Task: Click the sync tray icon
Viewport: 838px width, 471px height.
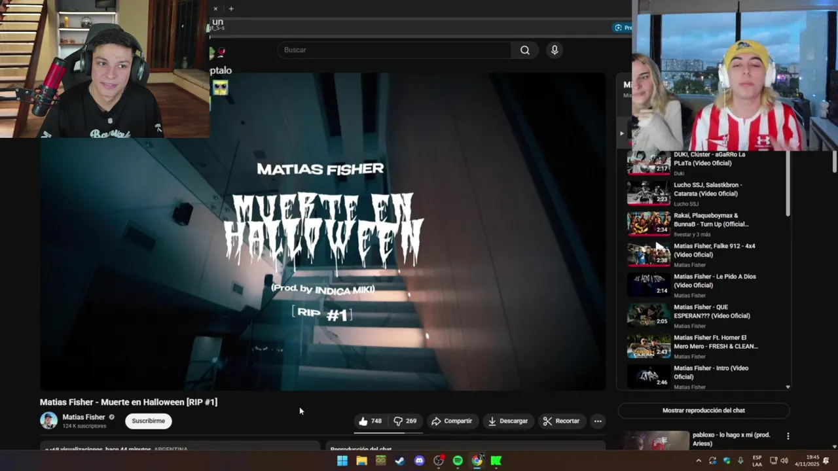Action: tap(712, 461)
